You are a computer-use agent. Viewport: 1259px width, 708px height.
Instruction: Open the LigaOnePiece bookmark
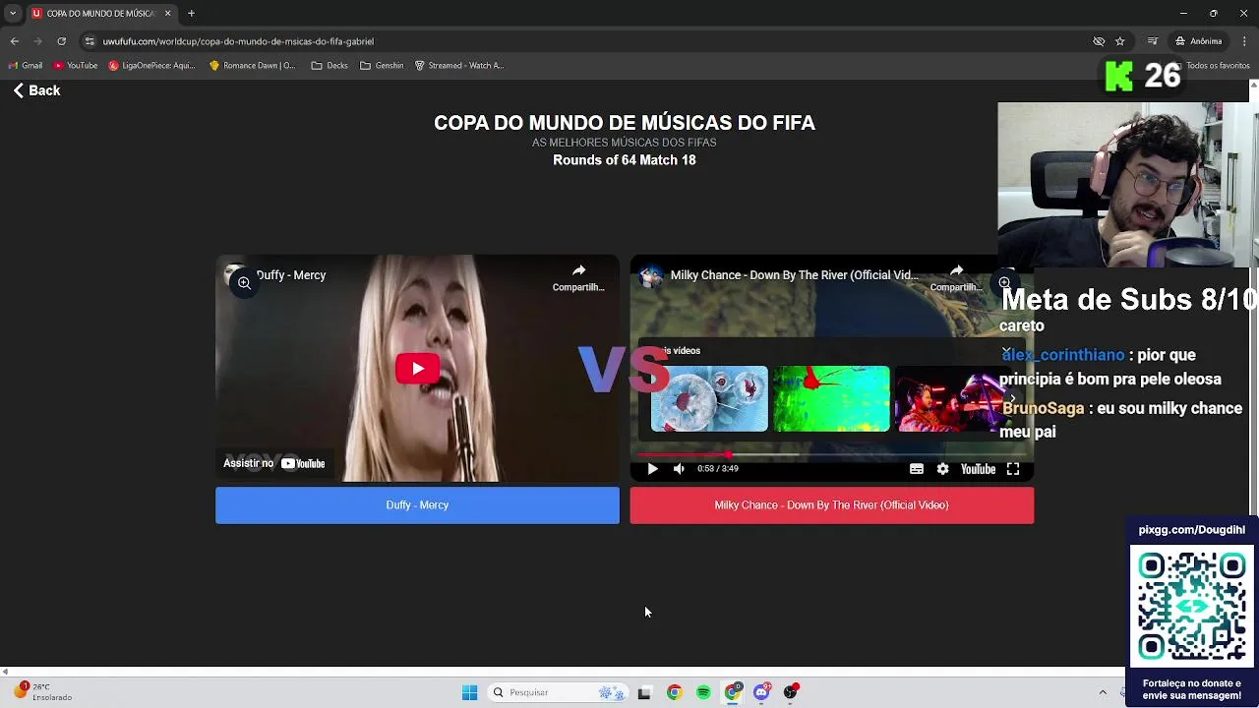pyautogui.click(x=152, y=66)
